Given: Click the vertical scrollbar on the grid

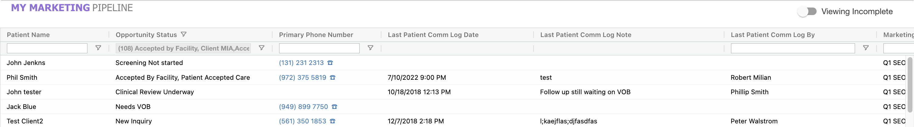Looking at the screenshot, I should [910, 85].
